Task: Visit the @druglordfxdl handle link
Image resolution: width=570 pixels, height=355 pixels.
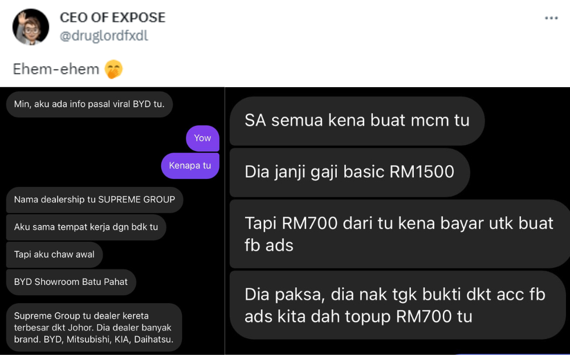Action: (x=104, y=36)
